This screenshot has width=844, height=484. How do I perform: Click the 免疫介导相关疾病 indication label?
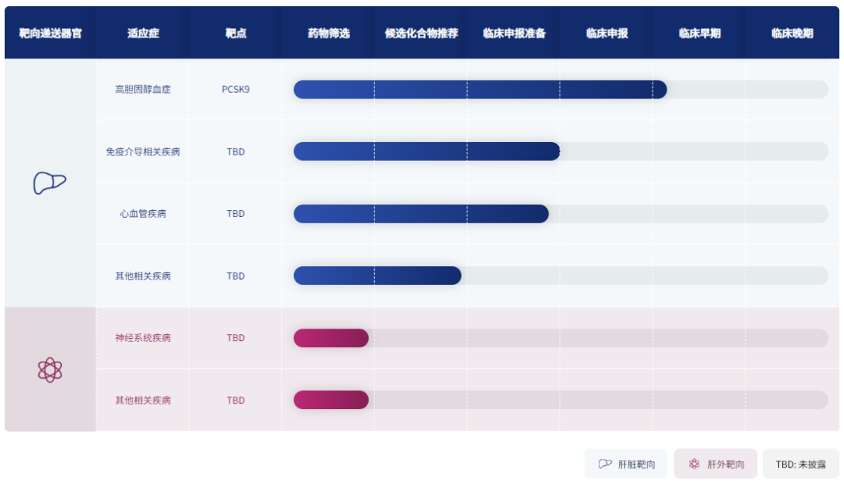tap(143, 151)
